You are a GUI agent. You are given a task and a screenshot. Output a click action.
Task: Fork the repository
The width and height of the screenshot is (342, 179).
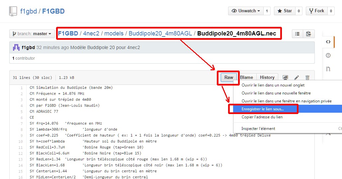coord(317,11)
